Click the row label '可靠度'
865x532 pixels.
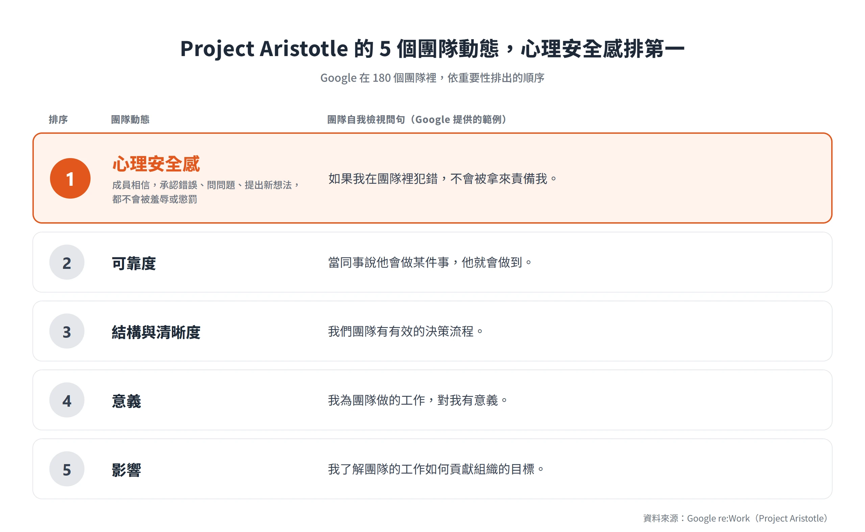click(134, 263)
